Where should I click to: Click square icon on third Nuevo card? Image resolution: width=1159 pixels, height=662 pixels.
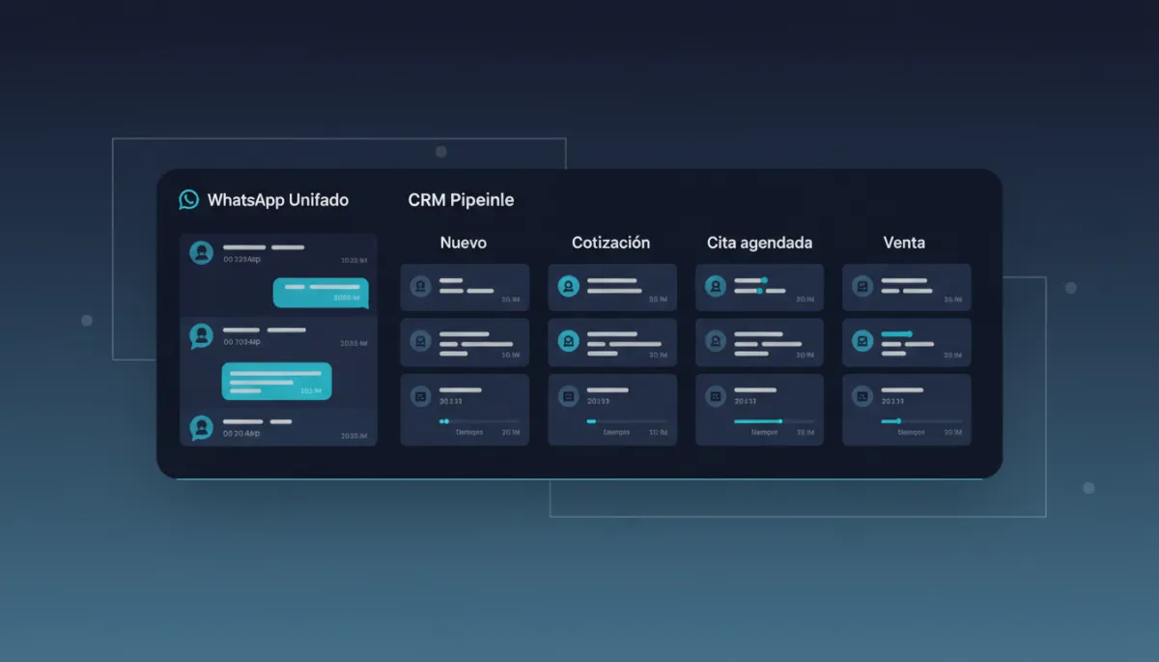(x=420, y=395)
